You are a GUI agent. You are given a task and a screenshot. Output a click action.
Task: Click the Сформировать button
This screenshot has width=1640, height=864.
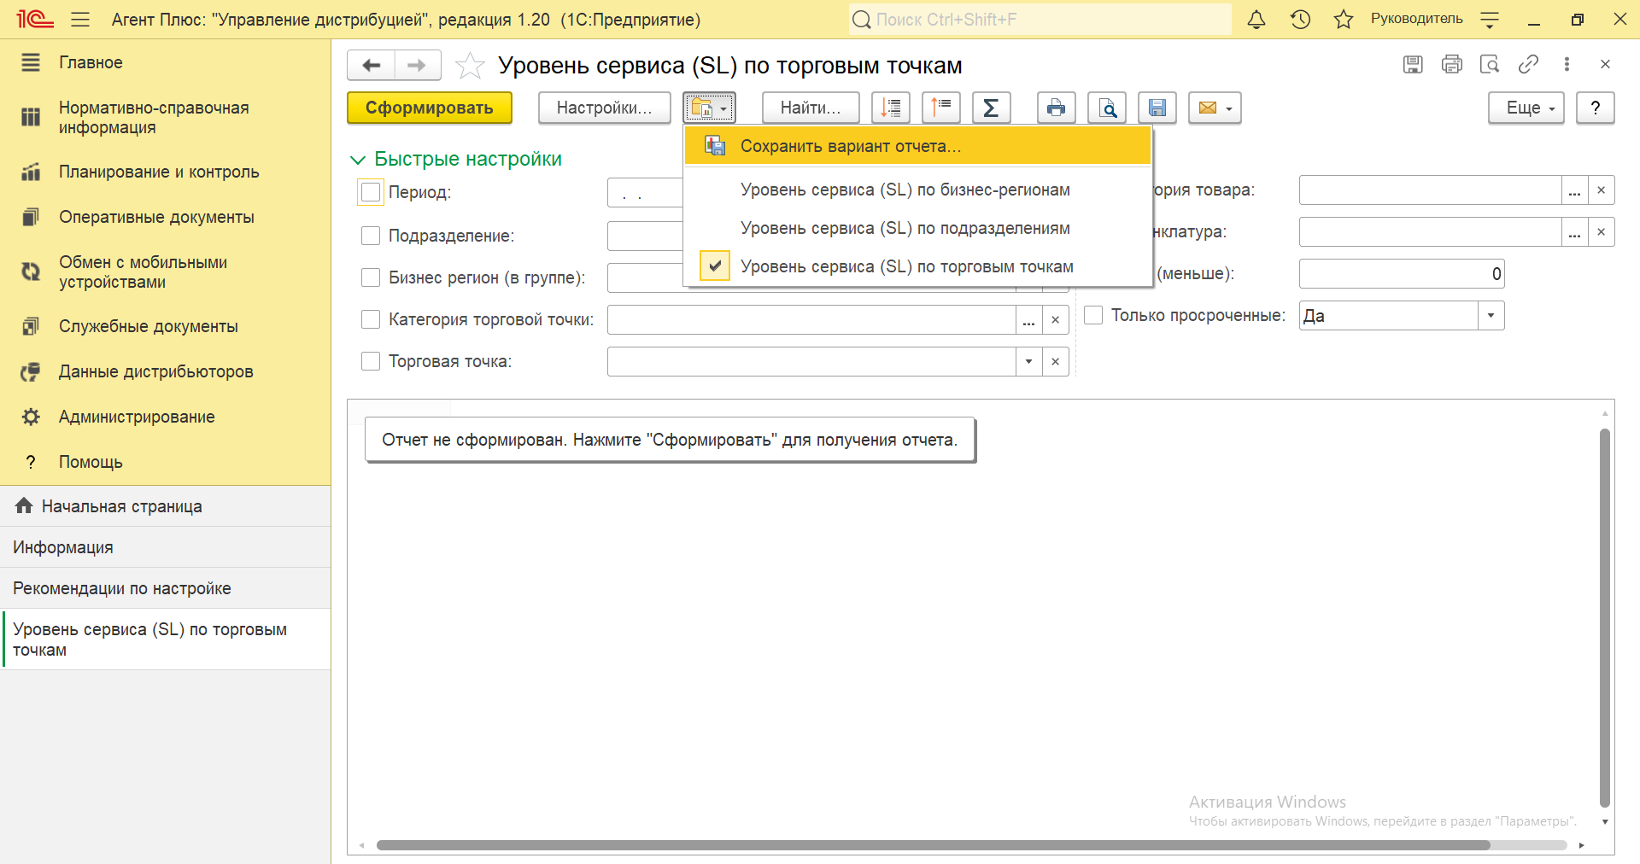coord(430,108)
